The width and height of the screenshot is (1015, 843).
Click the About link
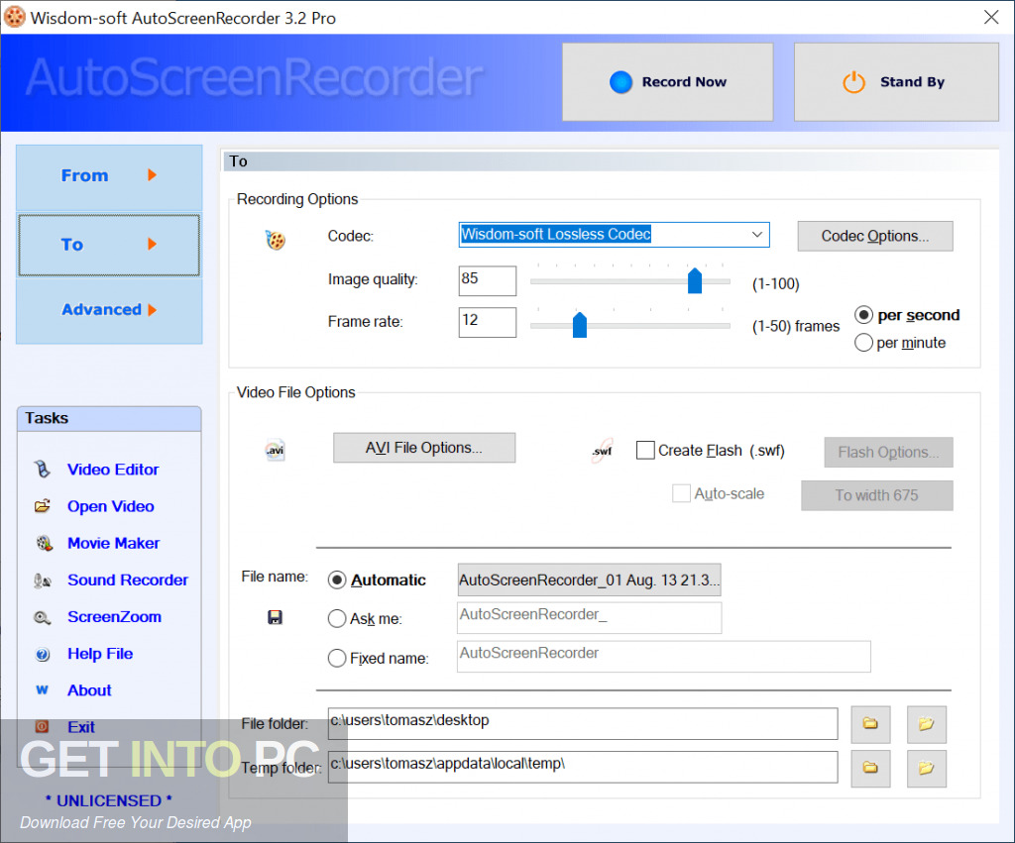click(x=89, y=691)
